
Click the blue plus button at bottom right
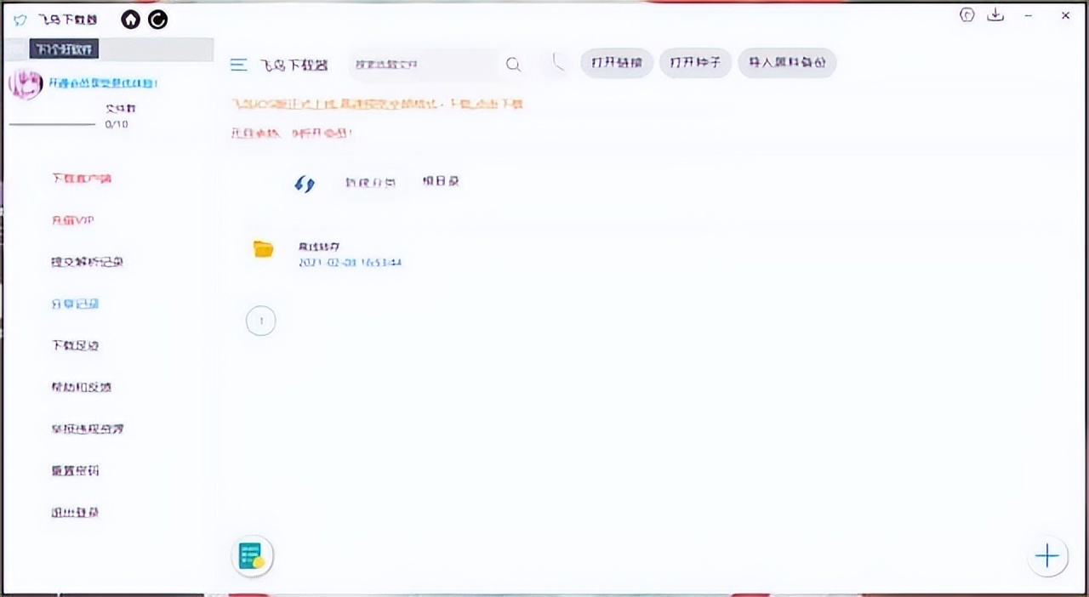(1047, 556)
